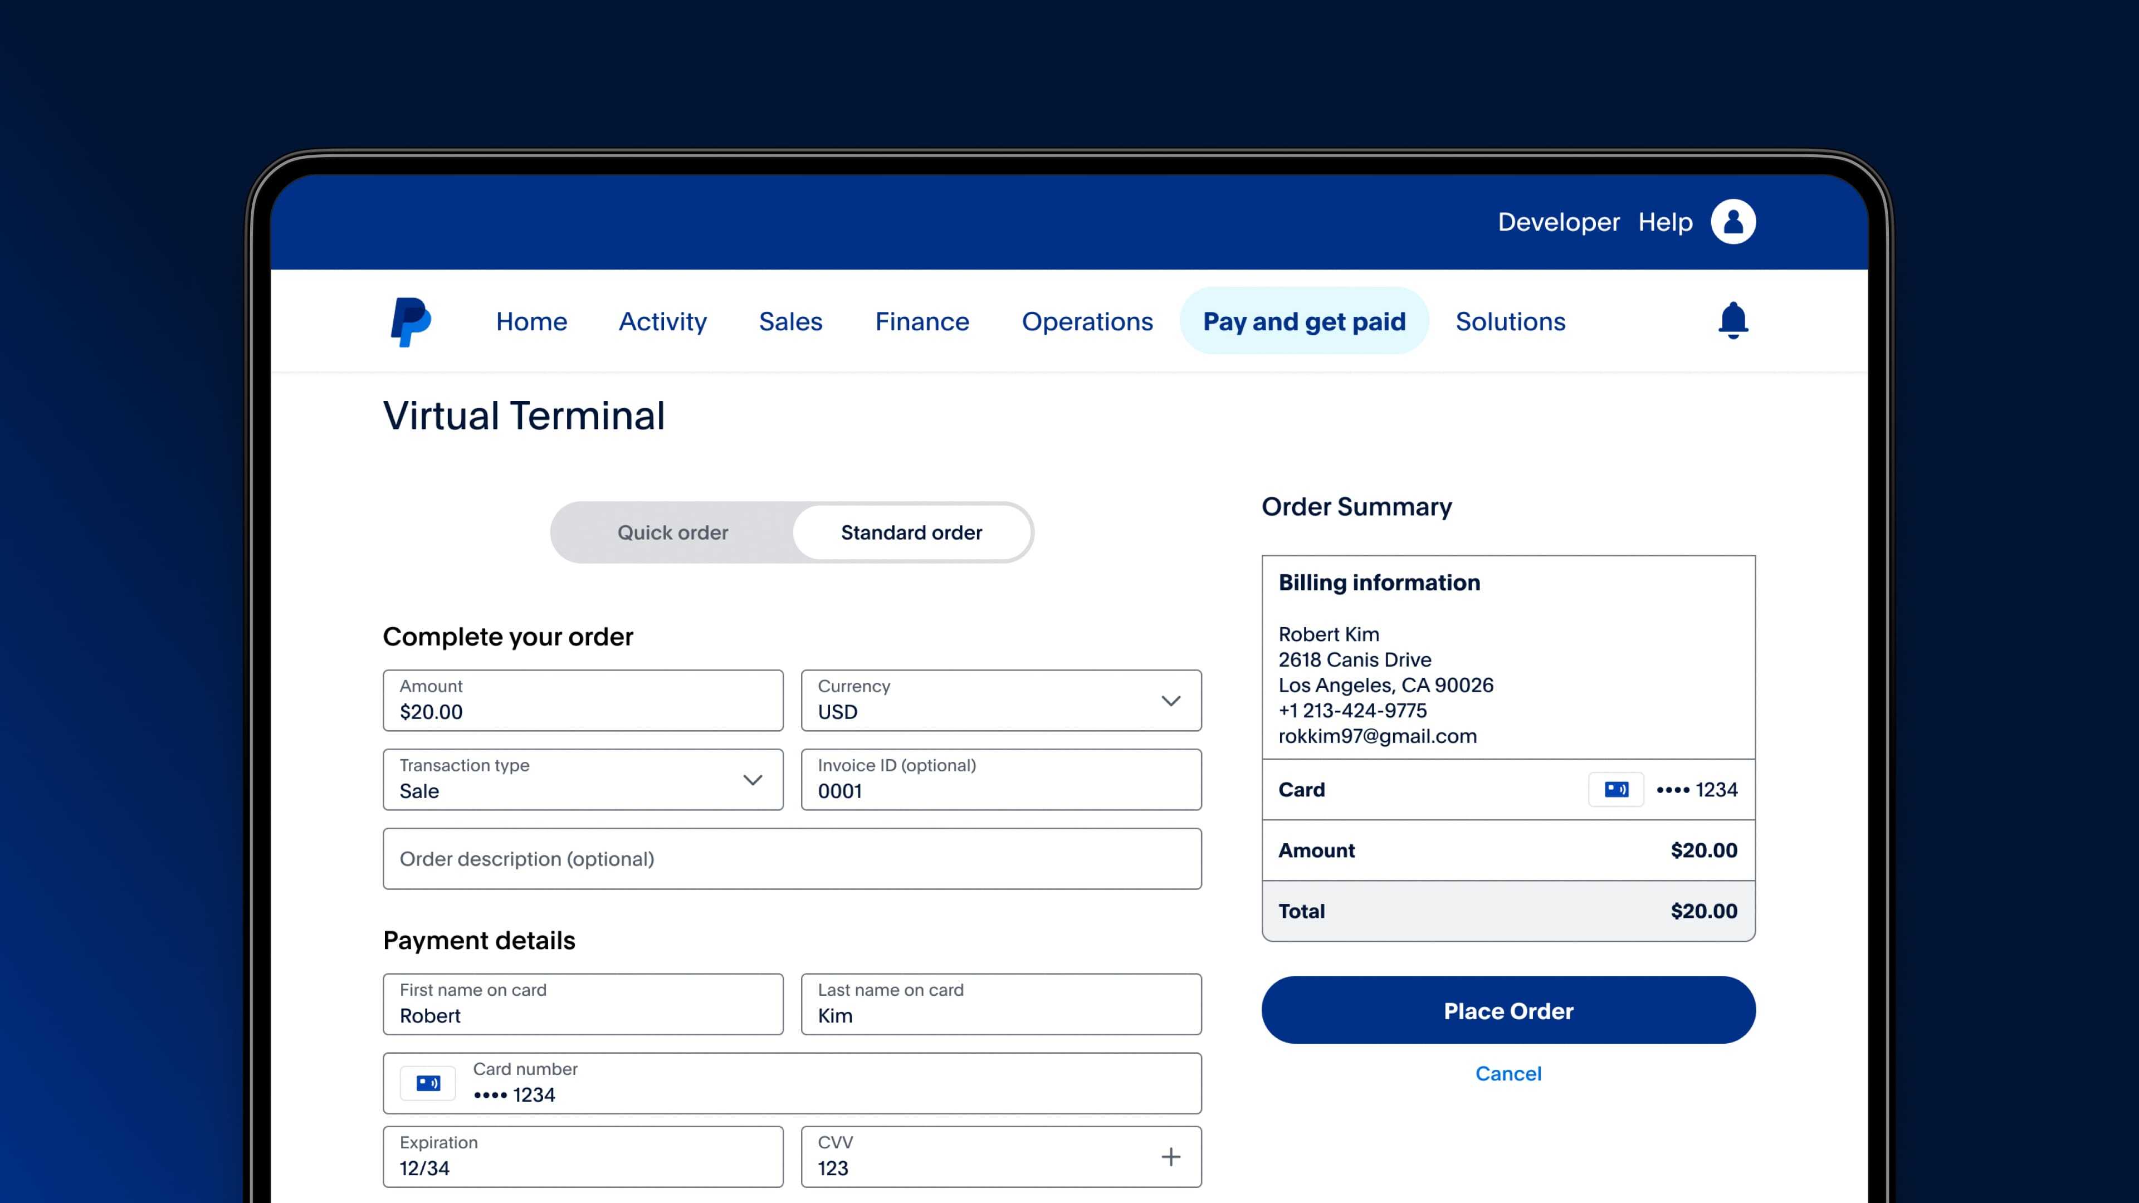Open the Pay and get paid tab
Image resolution: width=2139 pixels, height=1203 pixels.
click(x=1303, y=321)
